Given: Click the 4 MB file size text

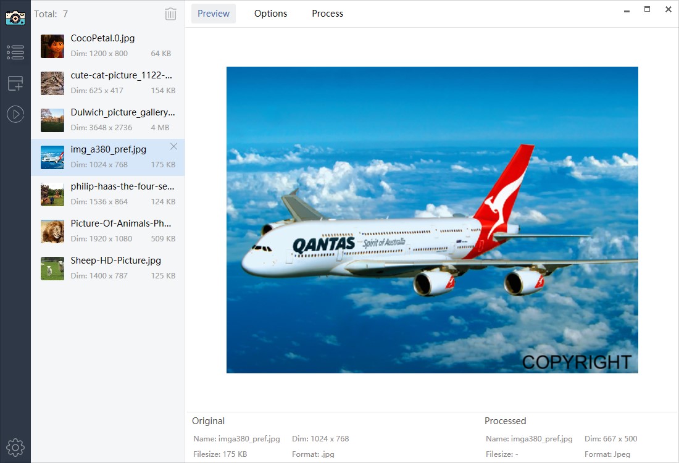Looking at the screenshot, I should point(160,128).
